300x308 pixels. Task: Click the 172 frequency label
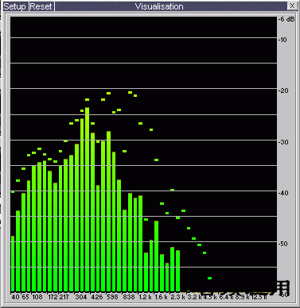click(x=53, y=297)
